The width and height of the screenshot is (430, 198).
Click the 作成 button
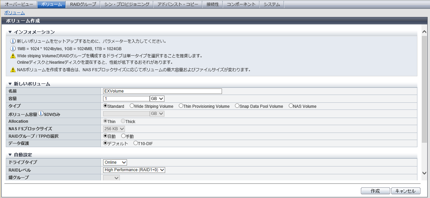coord(375,191)
